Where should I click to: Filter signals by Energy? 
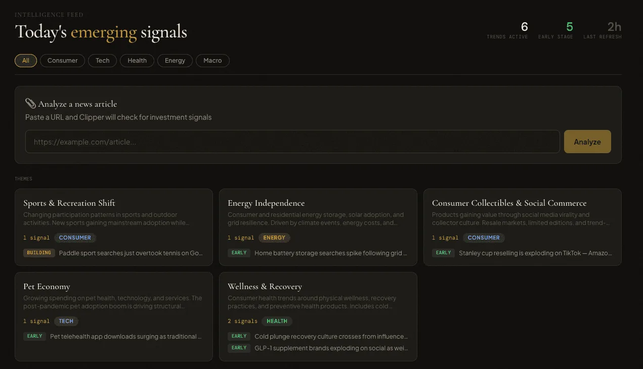(175, 61)
